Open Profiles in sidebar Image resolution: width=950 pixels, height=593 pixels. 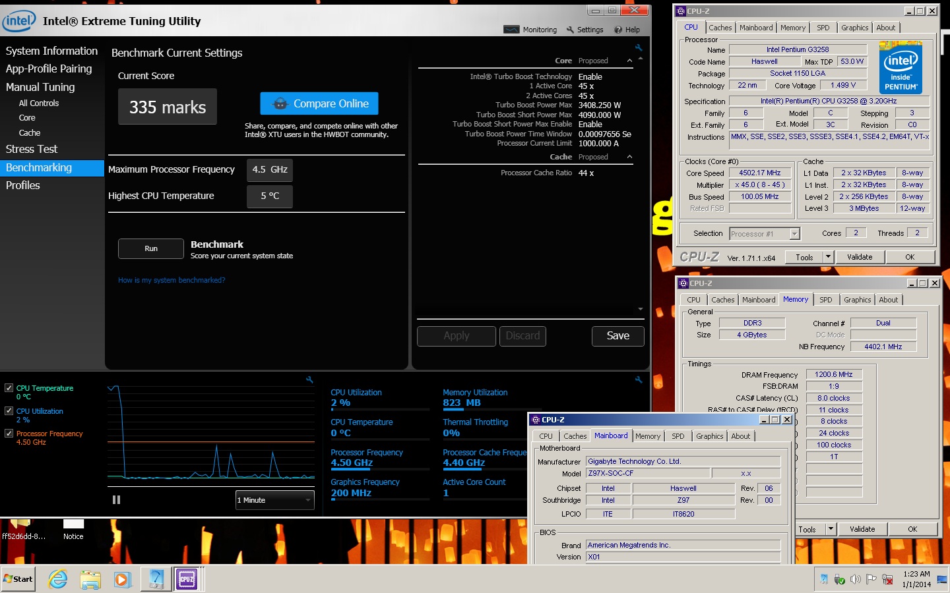coord(23,185)
